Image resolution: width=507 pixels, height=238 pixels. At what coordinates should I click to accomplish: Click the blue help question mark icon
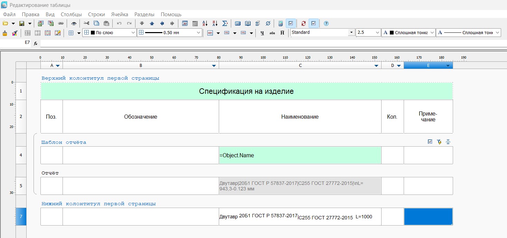[326, 23]
